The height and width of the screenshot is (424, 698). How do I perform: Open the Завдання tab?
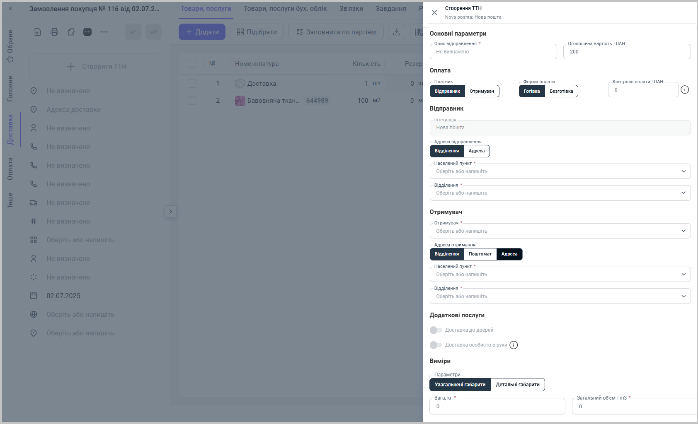391,9
